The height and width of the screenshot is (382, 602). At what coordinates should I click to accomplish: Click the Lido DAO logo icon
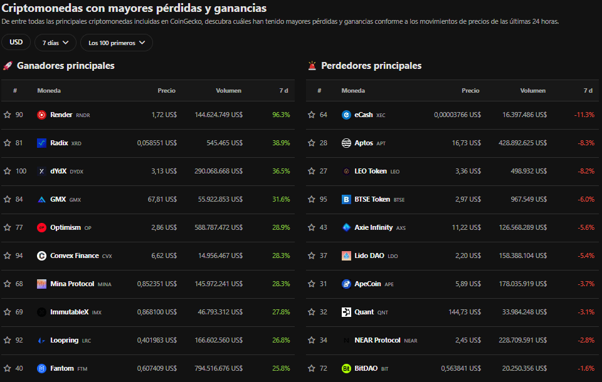tap(346, 256)
